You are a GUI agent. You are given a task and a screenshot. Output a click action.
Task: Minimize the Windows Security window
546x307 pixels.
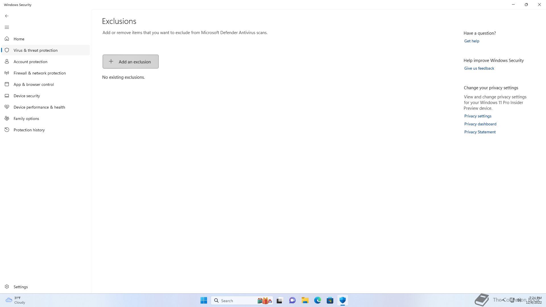(513, 5)
